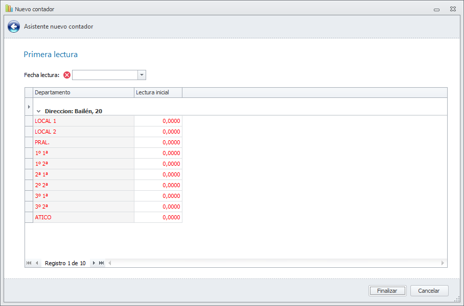Edit initial reading for 2ª 1ª
464x306 pixels.
(158, 174)
